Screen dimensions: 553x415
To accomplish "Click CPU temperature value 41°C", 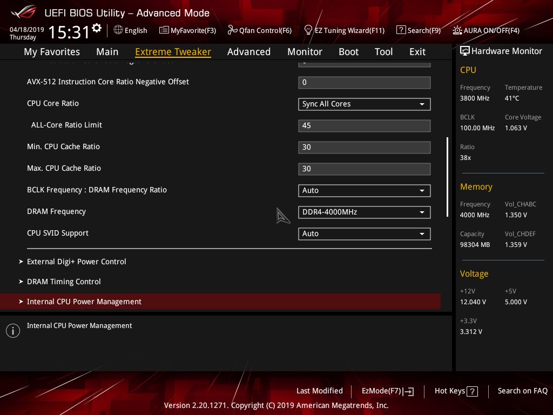I will pyautogui.click(x=512, y=98).
